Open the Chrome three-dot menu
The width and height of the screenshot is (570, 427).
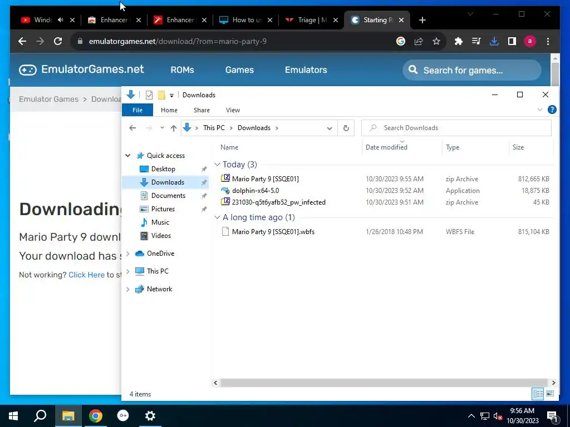tap(548, 41)
